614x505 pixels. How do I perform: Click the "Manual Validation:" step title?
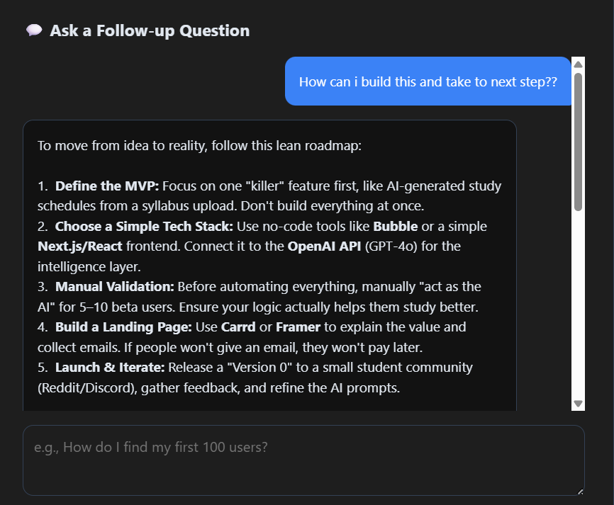[x=114, y=287]
